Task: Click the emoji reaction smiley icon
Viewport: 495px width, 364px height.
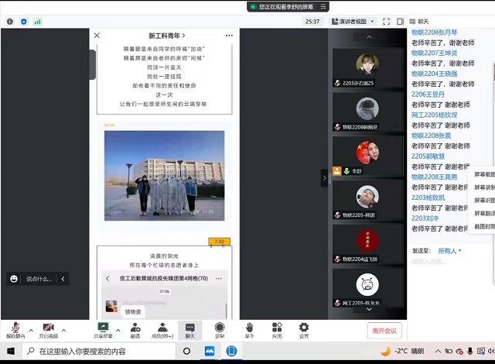Action: pos(14,279)
